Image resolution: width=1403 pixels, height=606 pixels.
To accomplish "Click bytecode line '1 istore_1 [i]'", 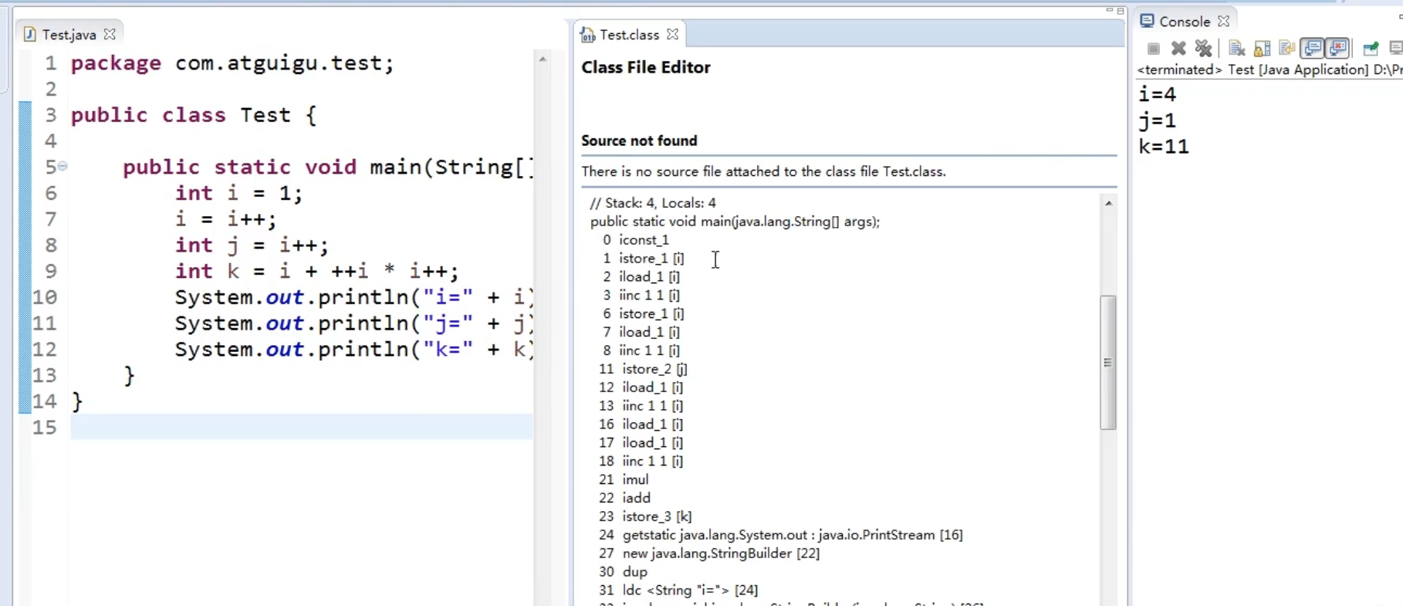I will (643, 259).
